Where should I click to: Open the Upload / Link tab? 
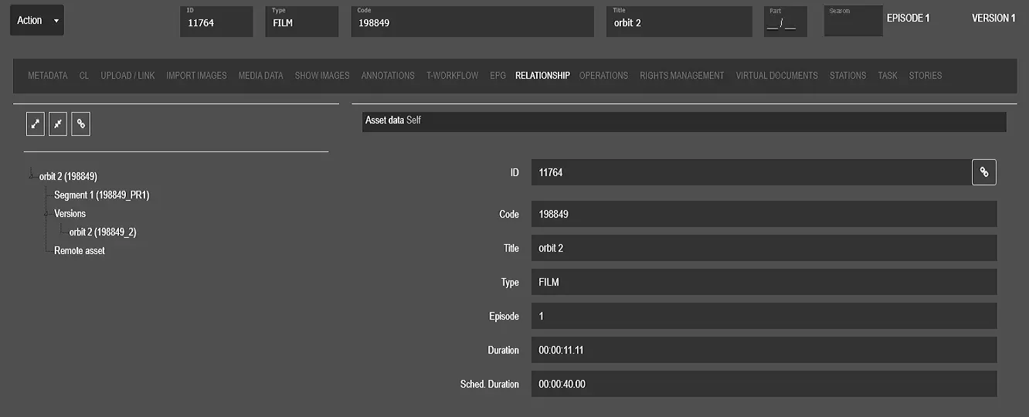click(x=127, y=76)
